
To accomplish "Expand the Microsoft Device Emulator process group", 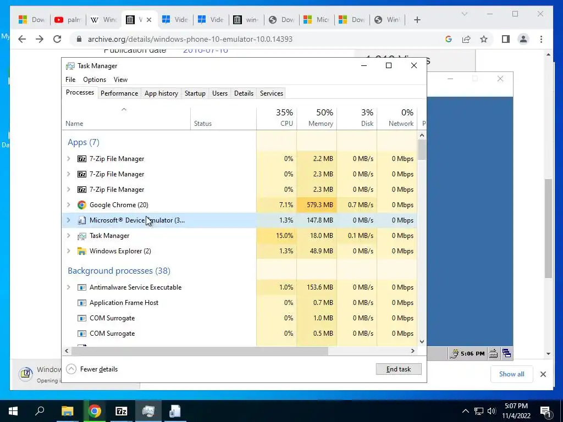I will pos(69,220).
